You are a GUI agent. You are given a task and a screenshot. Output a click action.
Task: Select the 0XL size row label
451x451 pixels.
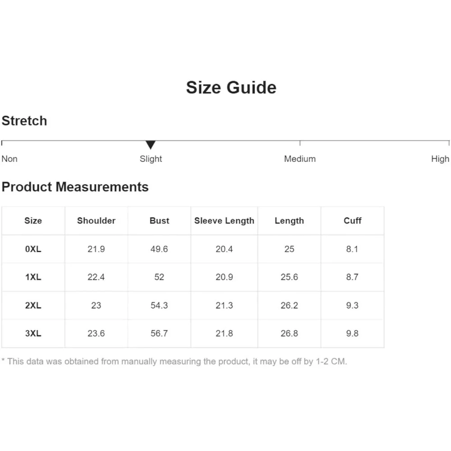33,249
